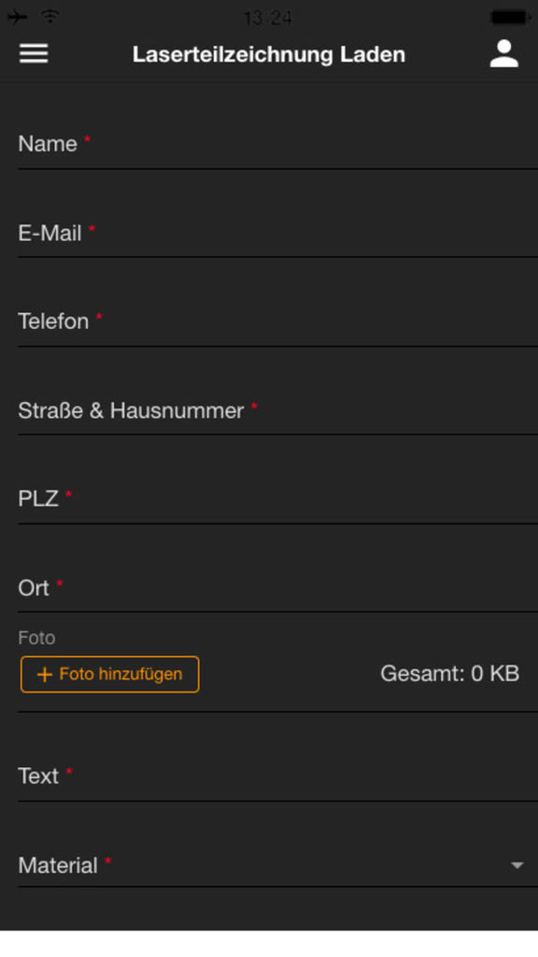Tap the Gesamt: 0 KB label
The width and height of the screenshot is (538, 957).
pyautogui.click(x=450, y=674)
